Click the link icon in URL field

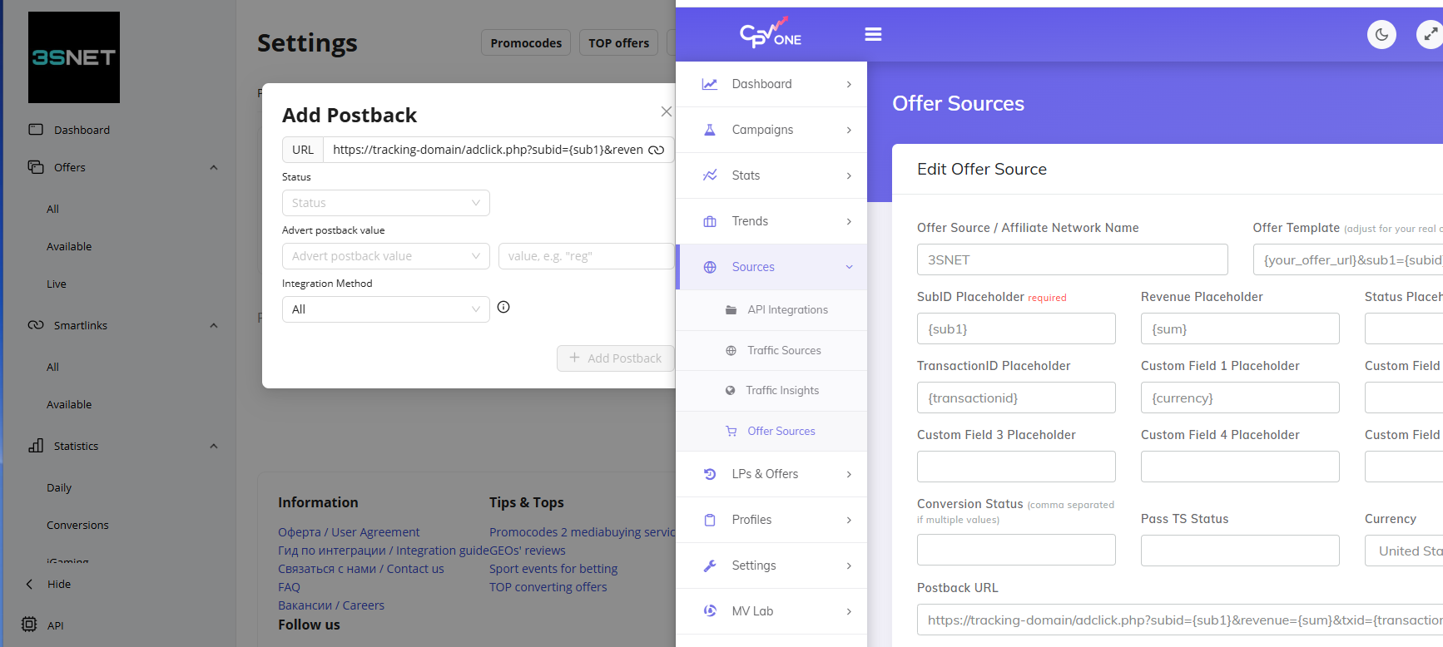coord(657,150)
